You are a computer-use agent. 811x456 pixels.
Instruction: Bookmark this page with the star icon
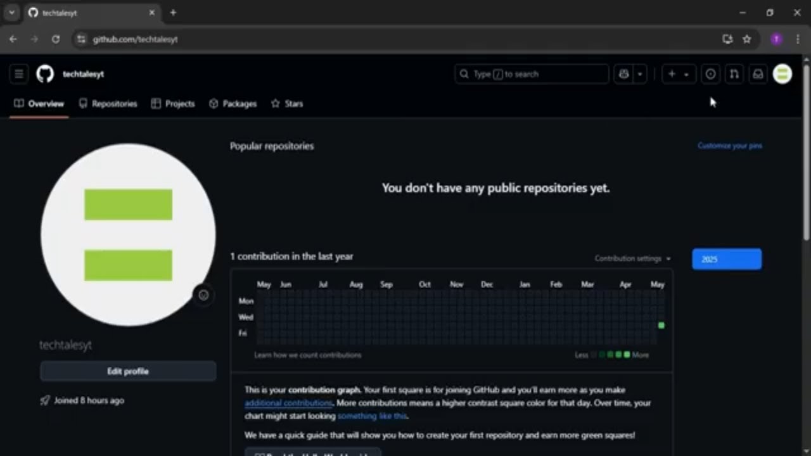click(747, 39)
